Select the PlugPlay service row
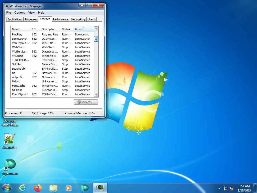Screen dimensions: 257x193 pos(52,34)
